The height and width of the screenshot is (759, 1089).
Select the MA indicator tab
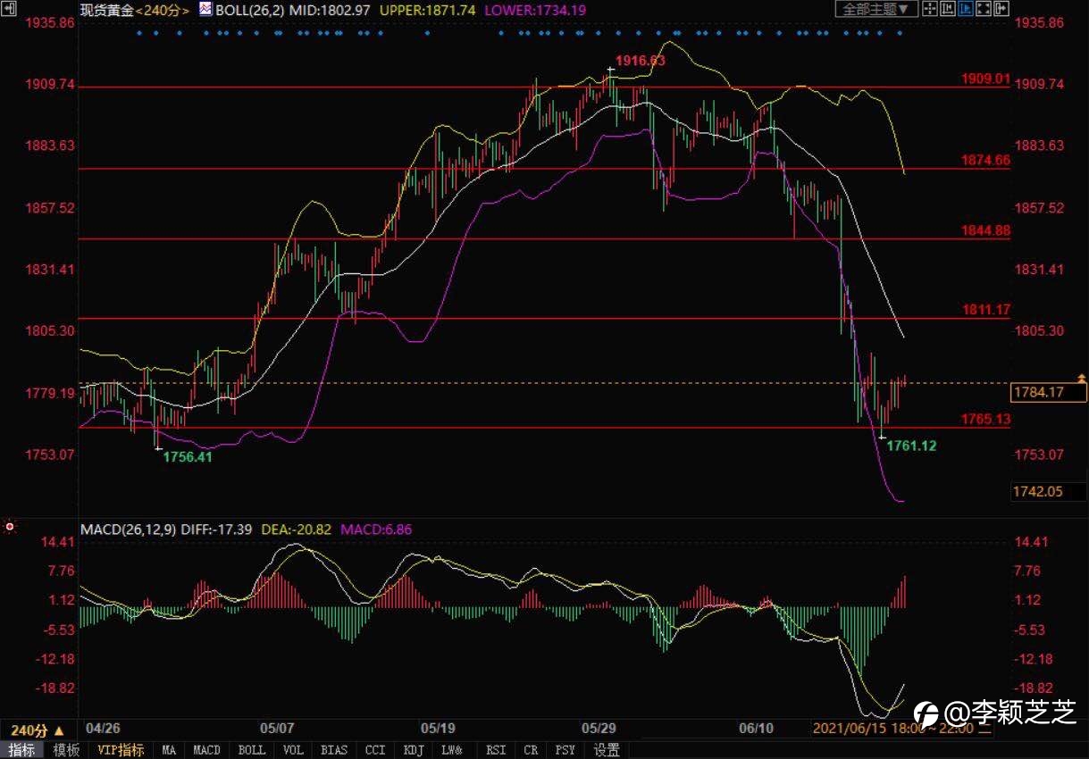point(169,751)
